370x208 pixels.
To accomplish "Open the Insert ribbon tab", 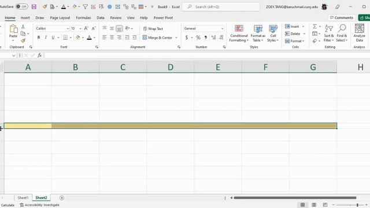I will point(25,18).
